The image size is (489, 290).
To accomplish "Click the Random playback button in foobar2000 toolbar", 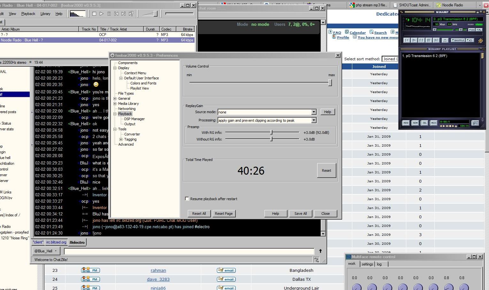I will pyautogui.click(x=131, y=14).
